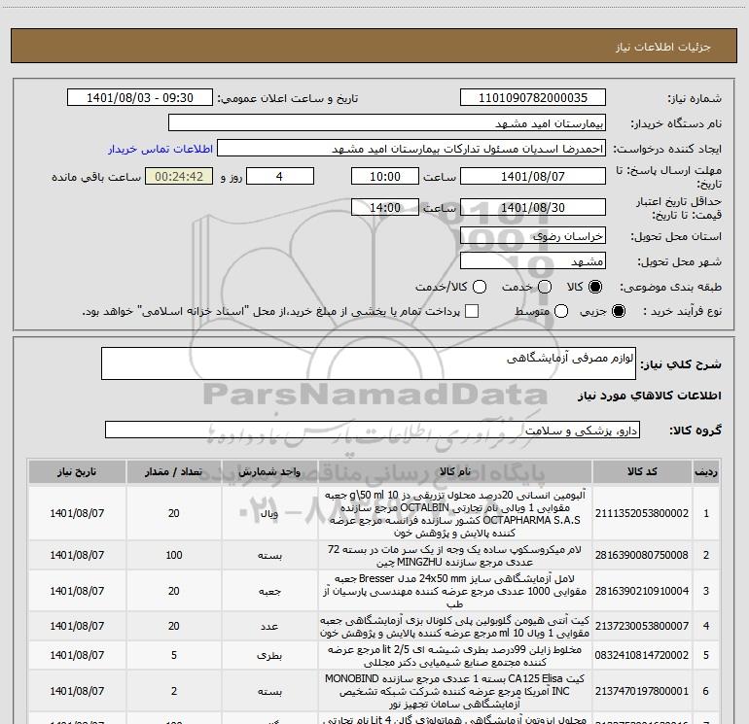This screenshot has height=724, width=749.
Task: Click the جزئیات اطلاعات نیاز header bar
Action: pyautogui.click(x=374, y=46)
